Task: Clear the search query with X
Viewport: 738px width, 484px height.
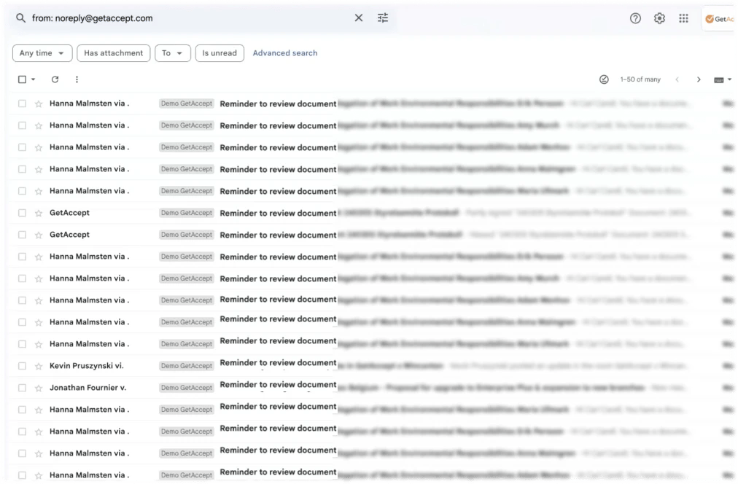Action: pos(359,18)
